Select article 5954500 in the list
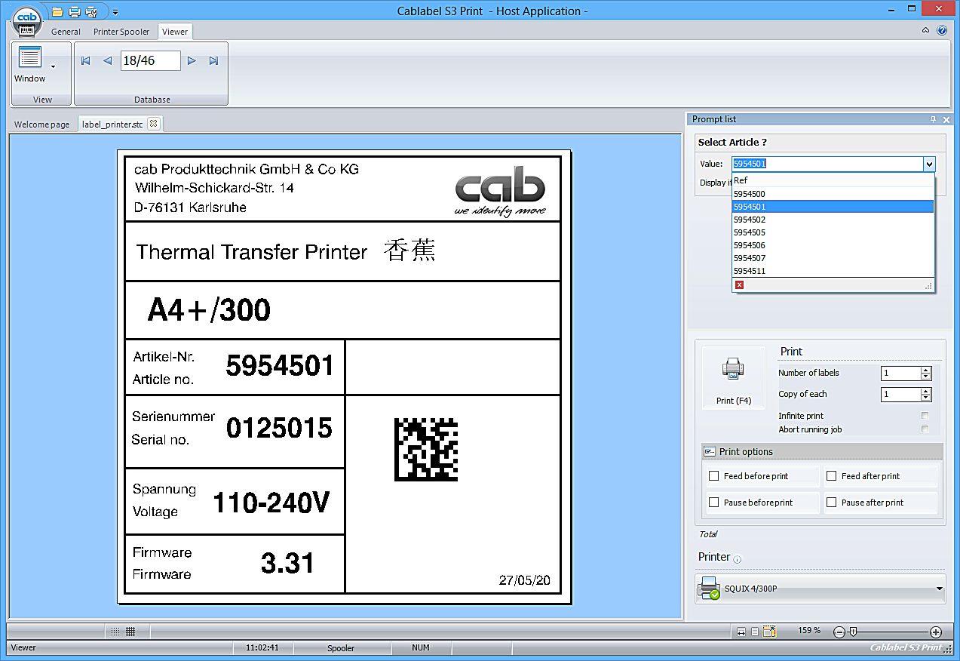This screenshot has height=661, width=960. point(833,194)
